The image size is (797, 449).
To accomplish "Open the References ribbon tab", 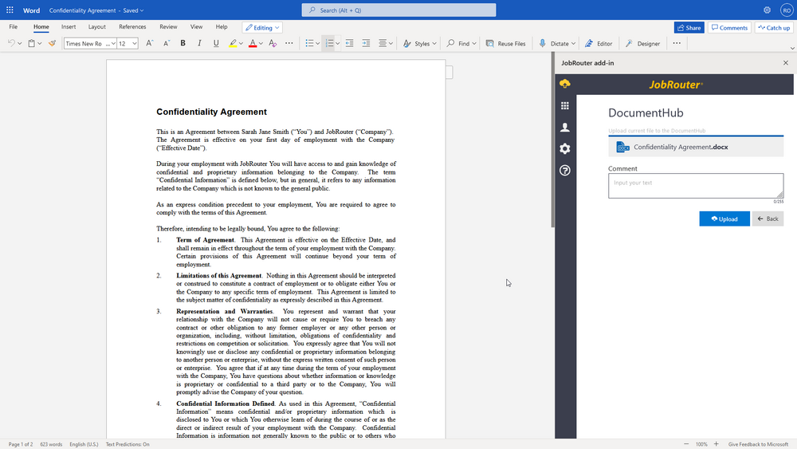I will tap(132, 27).
